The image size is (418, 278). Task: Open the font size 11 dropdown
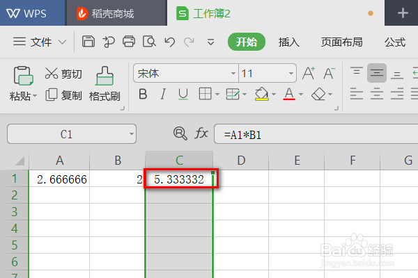coord(291,73)
